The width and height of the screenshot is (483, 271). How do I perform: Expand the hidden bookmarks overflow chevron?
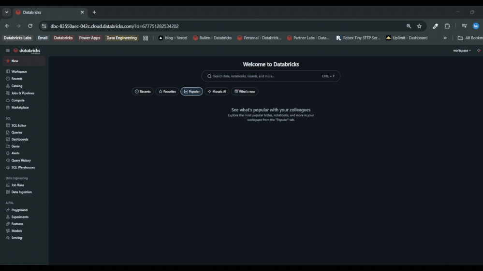[x=445, y=38]
